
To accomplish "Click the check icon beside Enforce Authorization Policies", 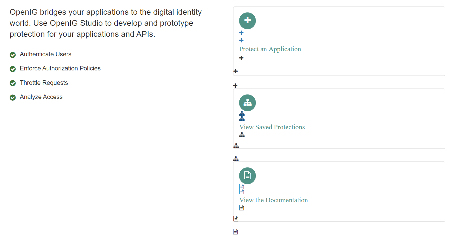I will pyautogui.click(x=13, y=69).
